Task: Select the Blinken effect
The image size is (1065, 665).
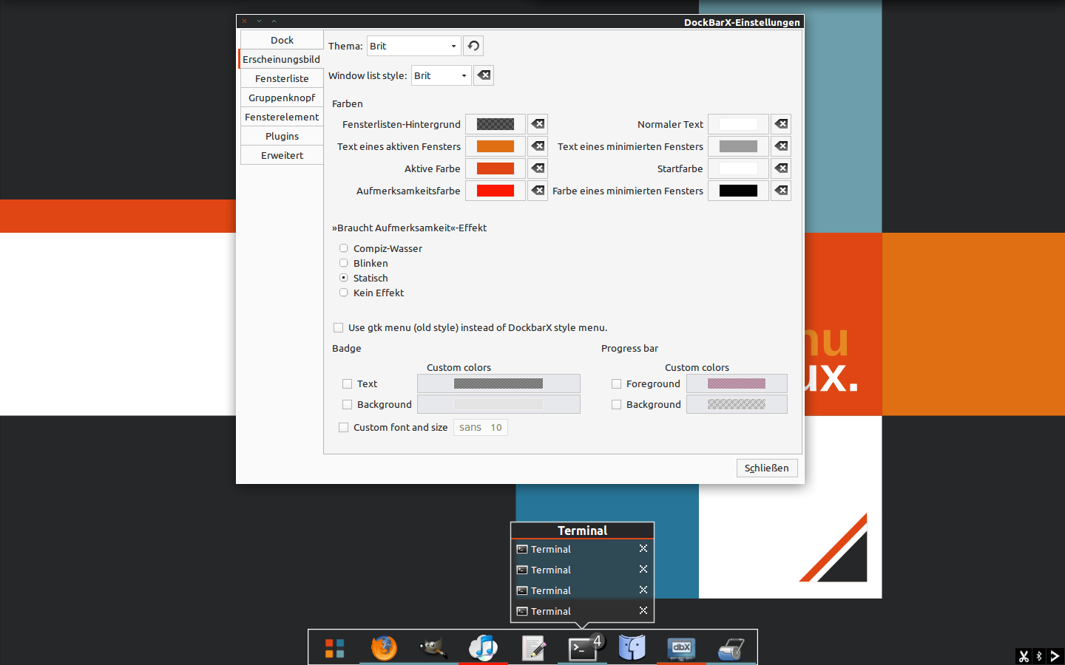Action: (x=344, y=263)
